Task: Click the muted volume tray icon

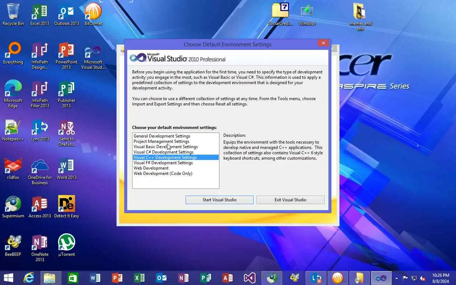Action: click(423, 278)
